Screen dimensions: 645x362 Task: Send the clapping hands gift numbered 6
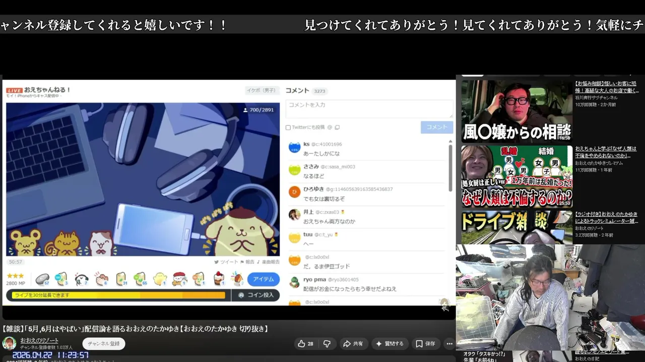(x=101, y=279)
